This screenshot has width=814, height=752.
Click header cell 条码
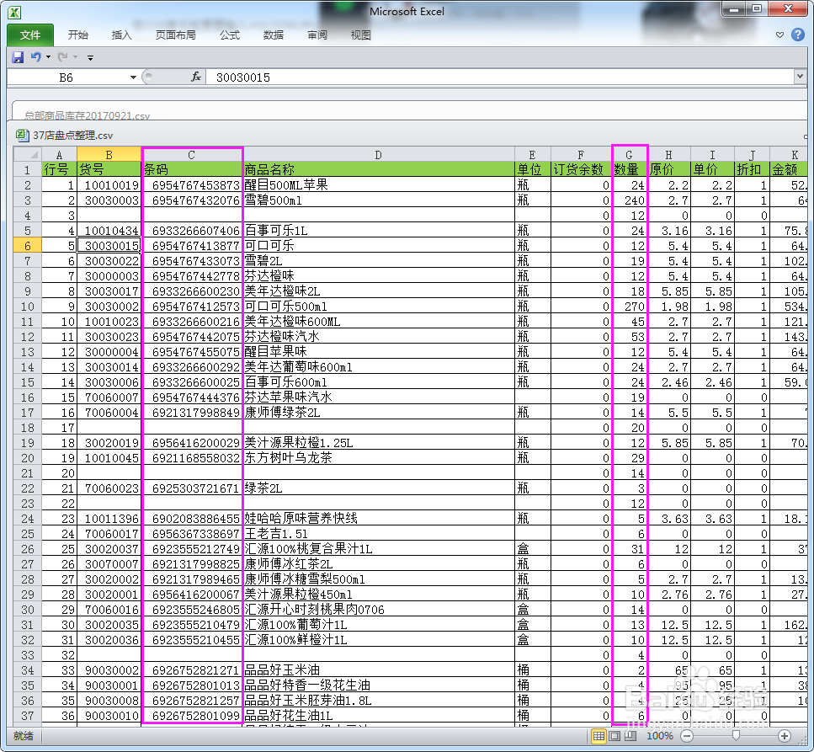point(192,169)
